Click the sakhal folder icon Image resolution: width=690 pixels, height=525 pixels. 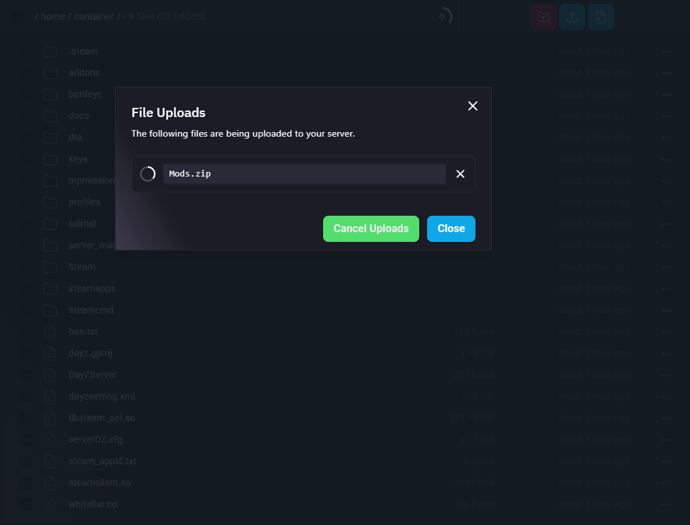tap(50, 224)
